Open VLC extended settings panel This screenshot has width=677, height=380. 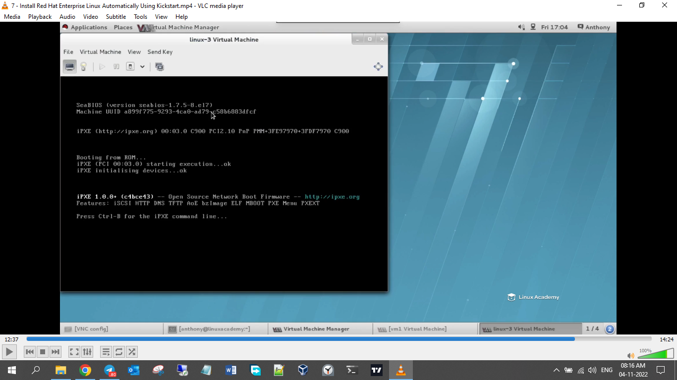coord(87,352)
